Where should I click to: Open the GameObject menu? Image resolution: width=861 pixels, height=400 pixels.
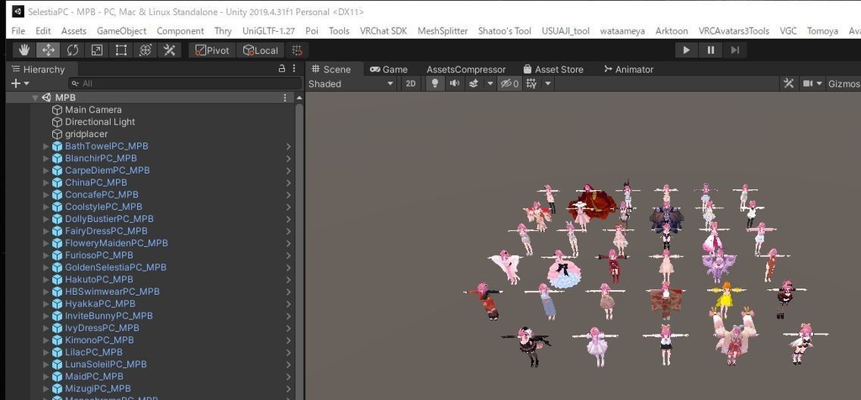[x=121, y=31]
